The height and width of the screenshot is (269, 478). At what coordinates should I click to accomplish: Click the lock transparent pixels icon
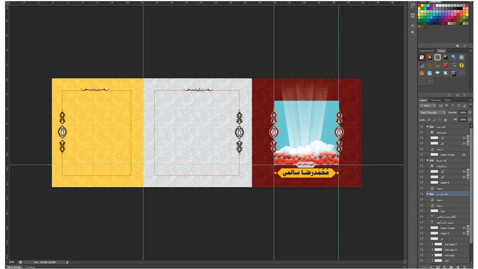click(x=429, y=120)
